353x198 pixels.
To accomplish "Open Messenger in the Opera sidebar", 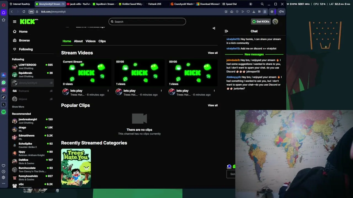I will [4, 75].
